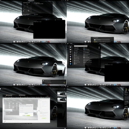Click the scrollbar in the middle-right application menu
The width and height of the screenshot is (129, 129).
click(x=99, y=48)
